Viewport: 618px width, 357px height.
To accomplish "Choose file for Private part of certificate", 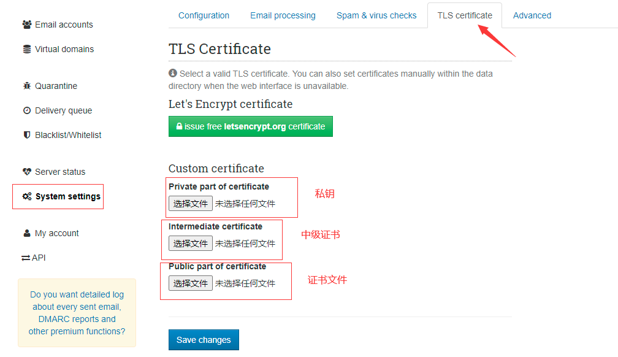I will click(x=191, y=204).
